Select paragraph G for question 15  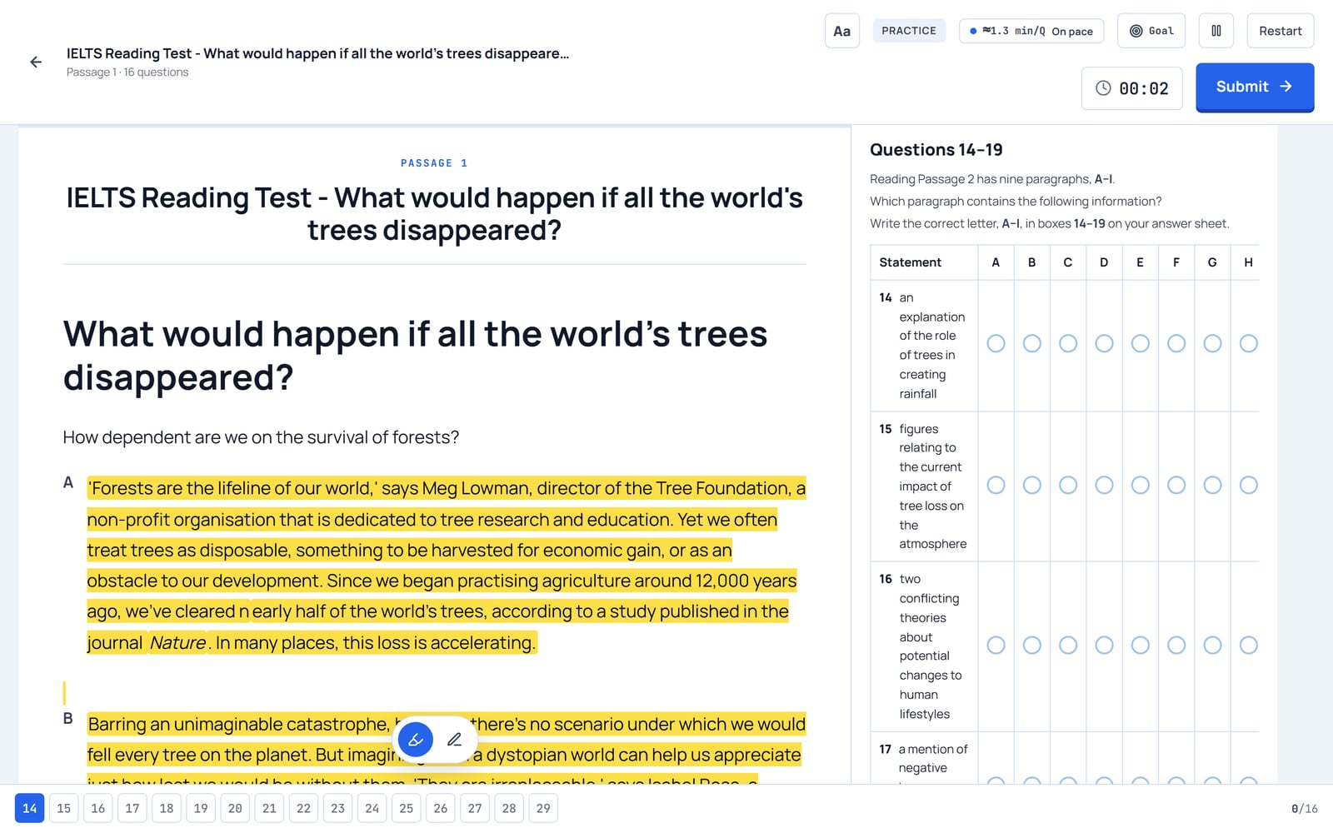pyautogui.click(x=1212, y=485)
